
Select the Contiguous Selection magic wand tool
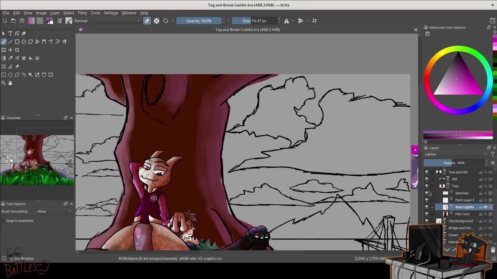[x=30, y=75]
